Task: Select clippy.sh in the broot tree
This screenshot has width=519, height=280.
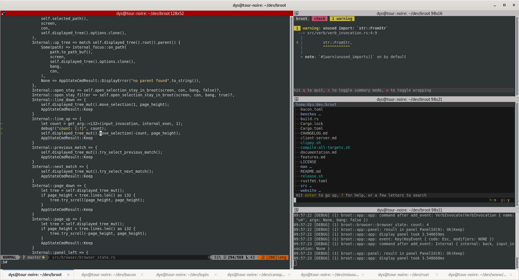Action: 311,143
